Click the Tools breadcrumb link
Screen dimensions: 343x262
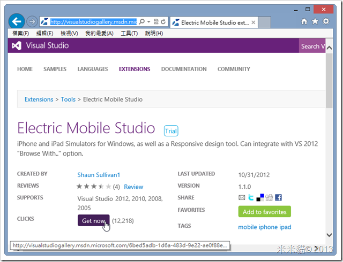click(x=68, y=99)
